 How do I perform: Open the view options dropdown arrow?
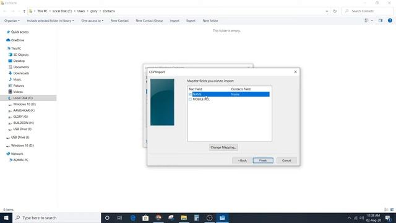tap(372, 20)
